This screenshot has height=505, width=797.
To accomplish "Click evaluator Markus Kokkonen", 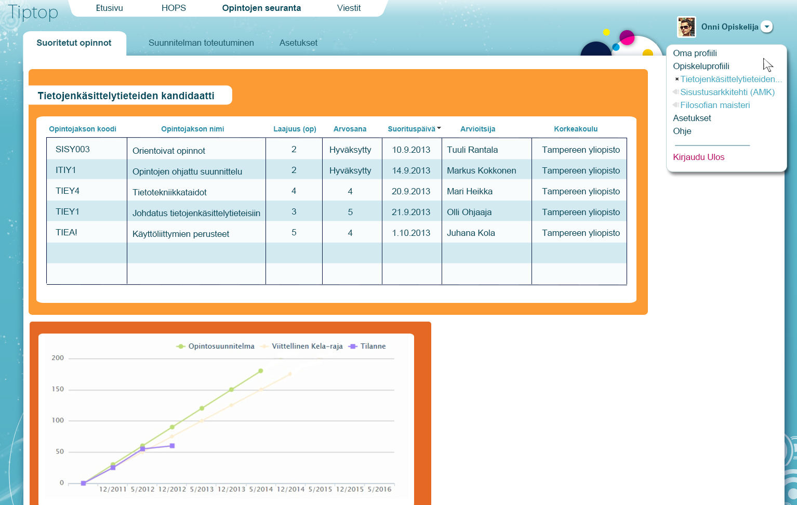I will [482, 170].
